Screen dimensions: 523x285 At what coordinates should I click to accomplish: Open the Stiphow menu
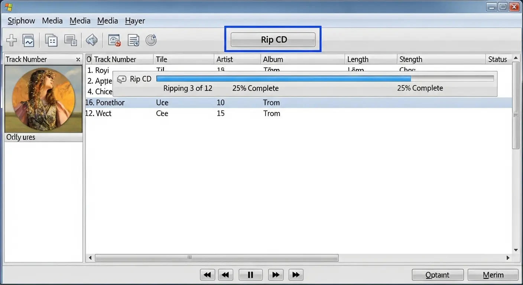pyautogui.click(x=22, y=21)
